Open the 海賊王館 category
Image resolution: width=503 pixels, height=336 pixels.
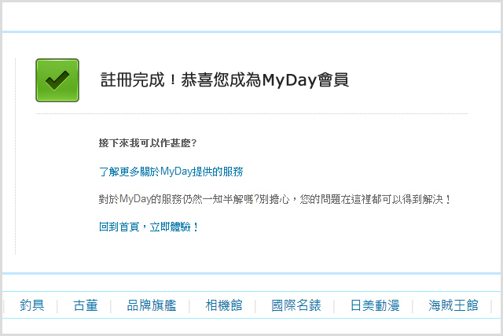[x=453, y=305]
